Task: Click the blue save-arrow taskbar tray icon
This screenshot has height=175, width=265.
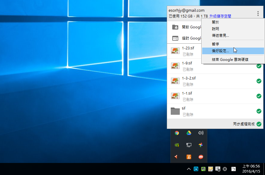Action: tap(196, 169)
